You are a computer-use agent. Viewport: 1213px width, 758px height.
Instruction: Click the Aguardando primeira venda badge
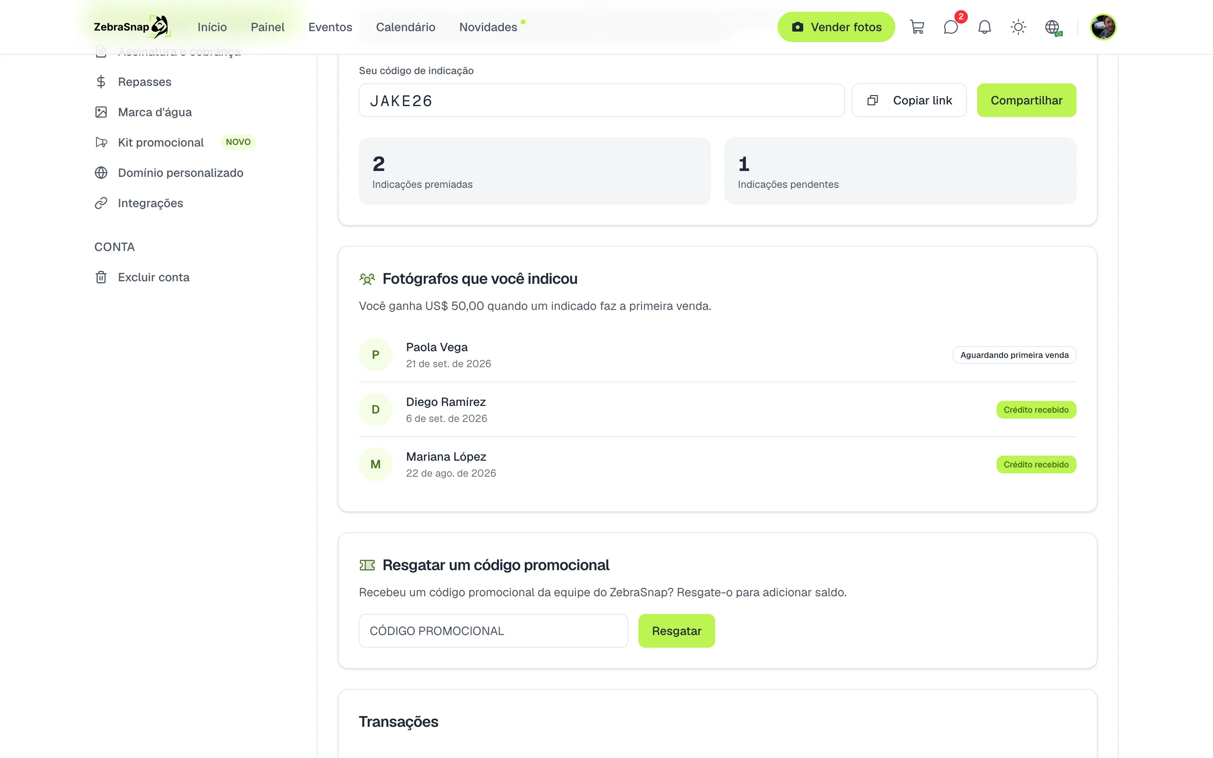point(1014,355)
